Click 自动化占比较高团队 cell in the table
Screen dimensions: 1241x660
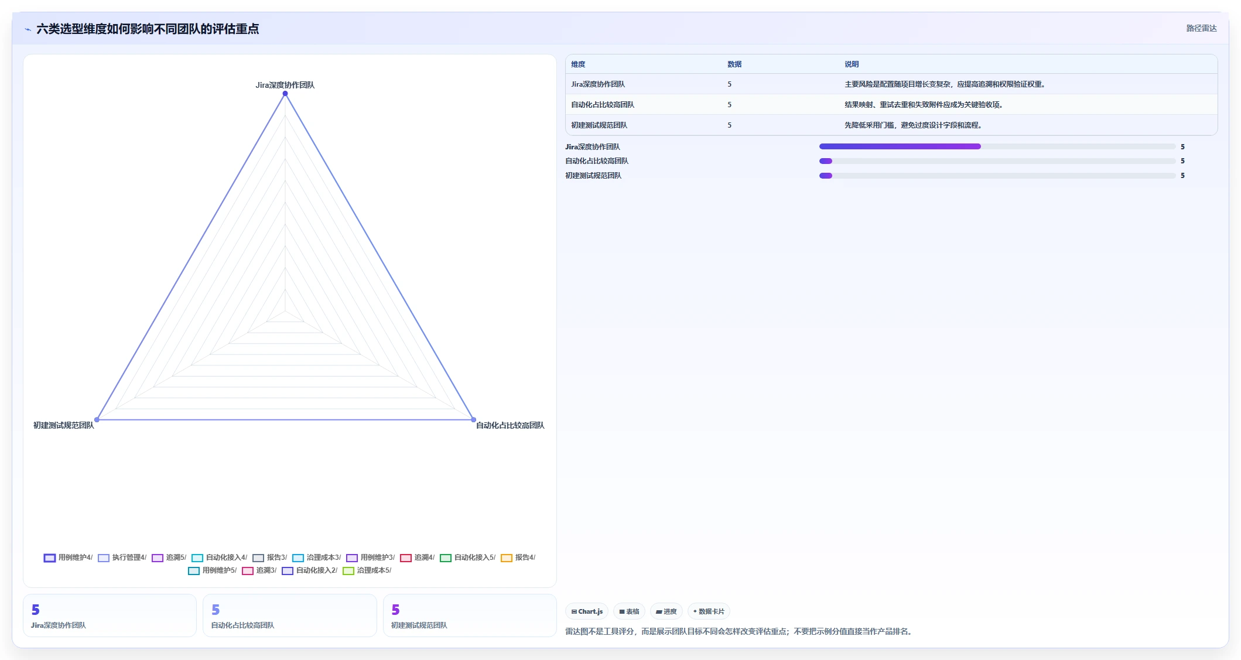click(x=603, y=105)
